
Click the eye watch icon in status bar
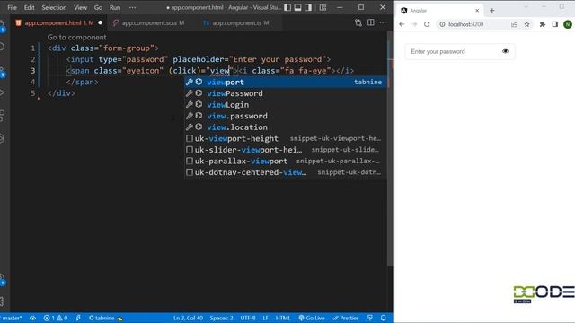coord(32,318)
